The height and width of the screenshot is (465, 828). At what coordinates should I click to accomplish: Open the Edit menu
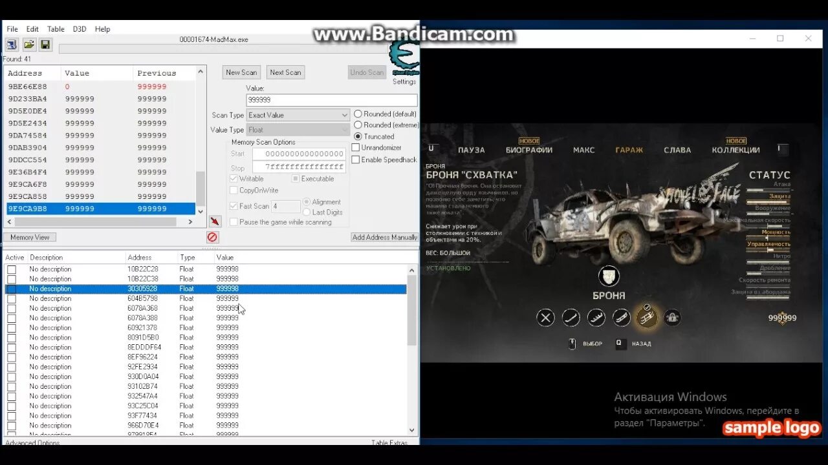[x=32, y=29]
